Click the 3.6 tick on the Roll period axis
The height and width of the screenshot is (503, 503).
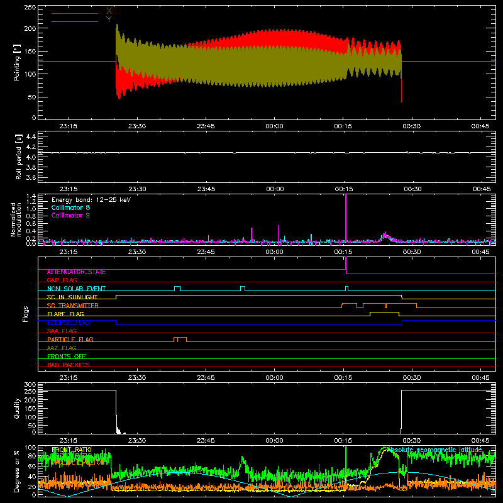coord(31,177)
